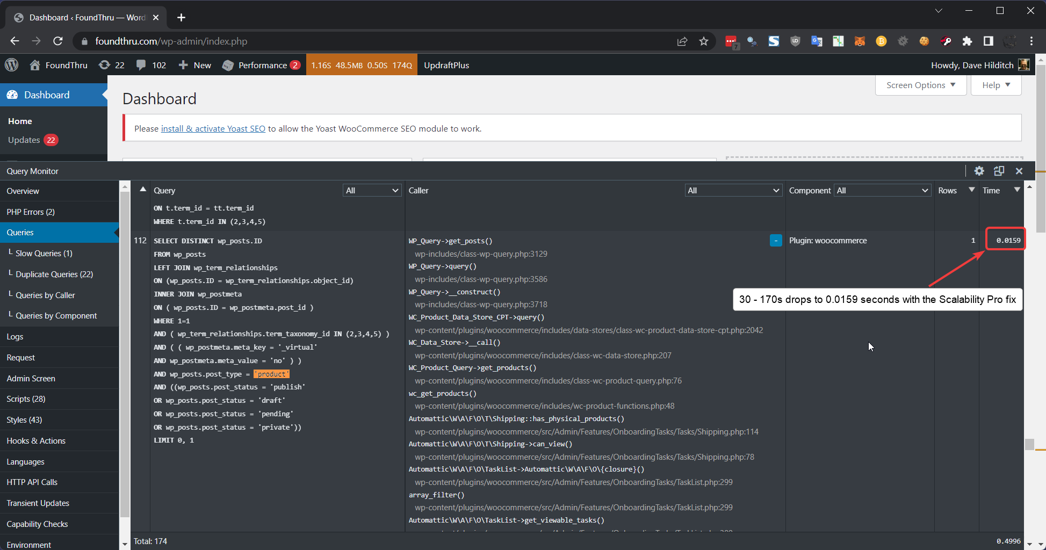Close the Query Monitor panel
This screenshot has height=550, width=1046.
(x=1019, y=171)
